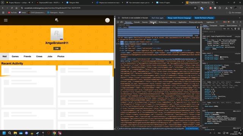
Task: Open the Elements panel in DevTools
Action: tap(128, 22)
